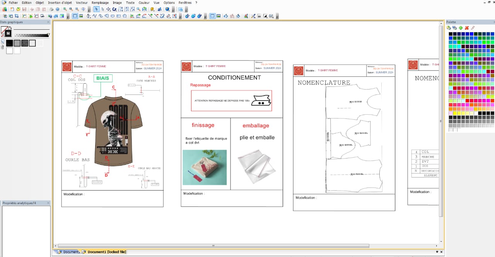Click the CONDITIONEMENT sheet packaging photo
Viewport: 495px width, 257px height.
click(205, 167)
